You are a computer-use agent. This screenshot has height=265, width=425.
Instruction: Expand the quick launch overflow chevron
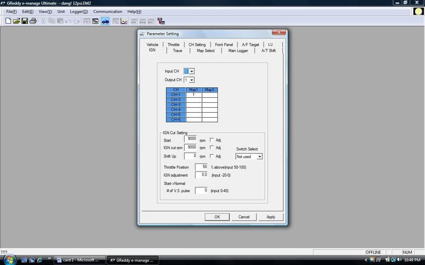(x=49, y=259)
